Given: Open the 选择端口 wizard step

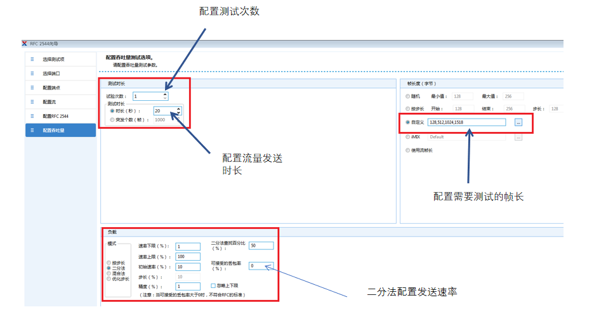Looking at the screenshot, I should tap(60, 74).
